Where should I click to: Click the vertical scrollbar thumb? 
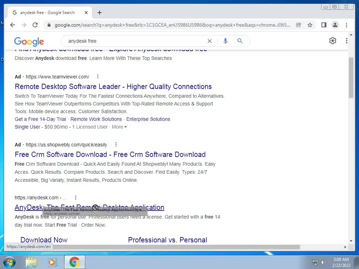[x=351, y=78]
